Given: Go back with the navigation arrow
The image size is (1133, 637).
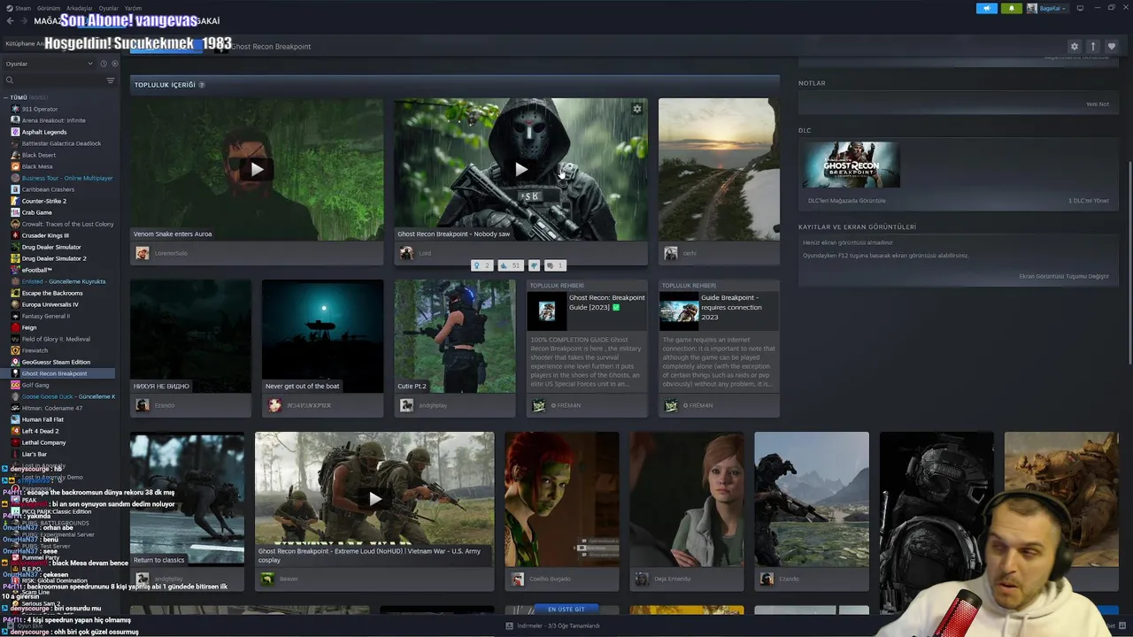Looking at the screenshot, I should pyautogui.click(x=11, y=20).
